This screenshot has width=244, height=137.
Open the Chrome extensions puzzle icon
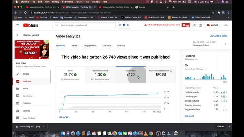tap(218, 13)
